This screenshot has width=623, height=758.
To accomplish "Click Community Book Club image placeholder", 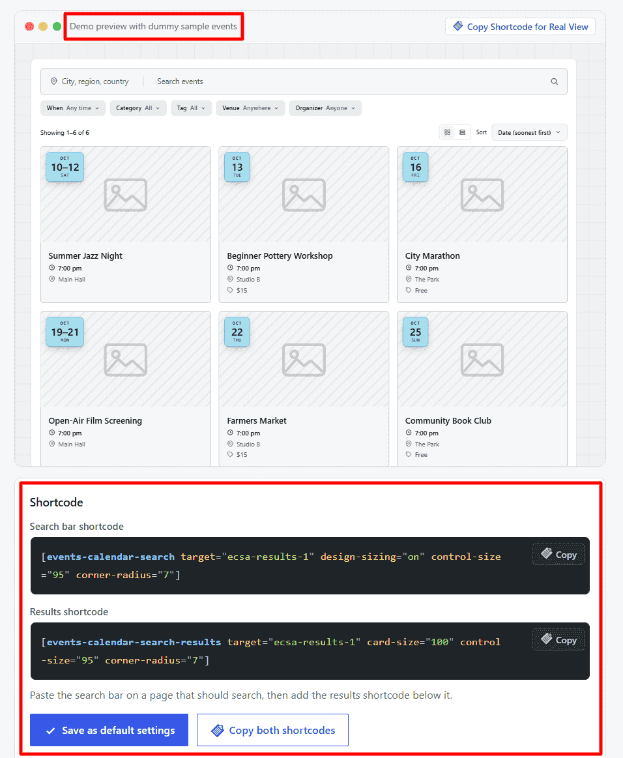I will coord(482,360).
